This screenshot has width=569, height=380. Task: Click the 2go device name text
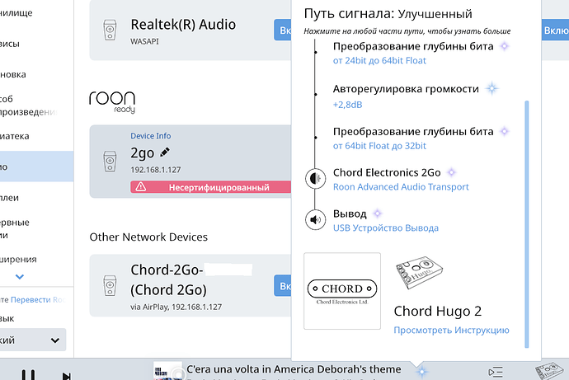pos(142,153)
